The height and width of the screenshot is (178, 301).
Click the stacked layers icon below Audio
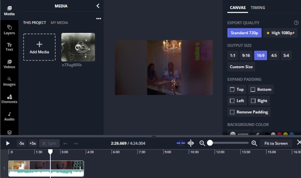click(9, 132)
